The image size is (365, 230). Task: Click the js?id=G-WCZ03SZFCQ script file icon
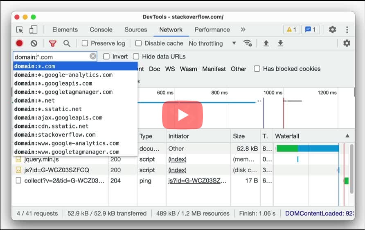(x=18, y=170)
